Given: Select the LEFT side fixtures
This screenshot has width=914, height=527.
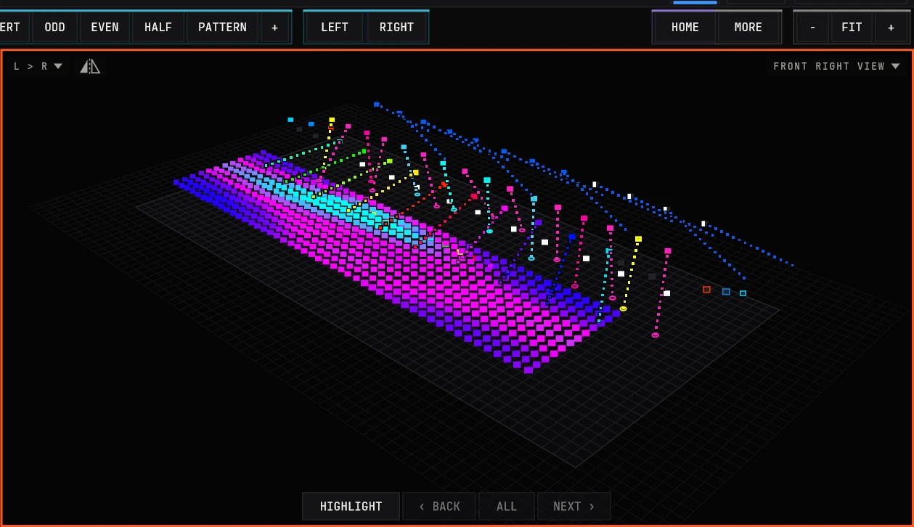Looking at the screenshot, I should (x=335, y=28).
